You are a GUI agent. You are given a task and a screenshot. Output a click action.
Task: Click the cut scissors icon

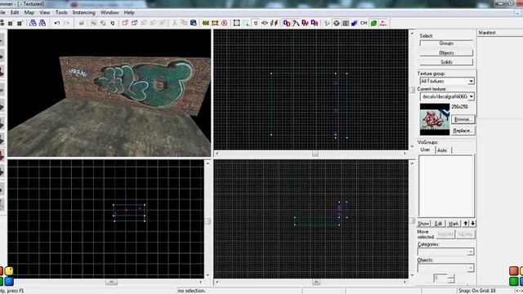click(174, 23)
